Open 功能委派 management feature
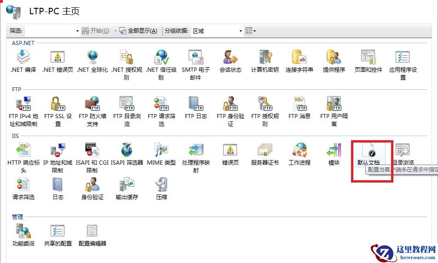The image size is (438, 263). coord(23,235)
